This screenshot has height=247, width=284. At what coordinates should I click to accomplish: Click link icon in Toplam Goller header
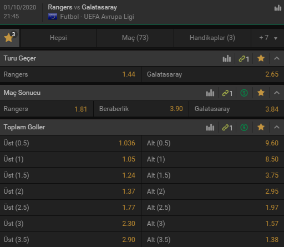pyautogui.click(x=227, y=128)
